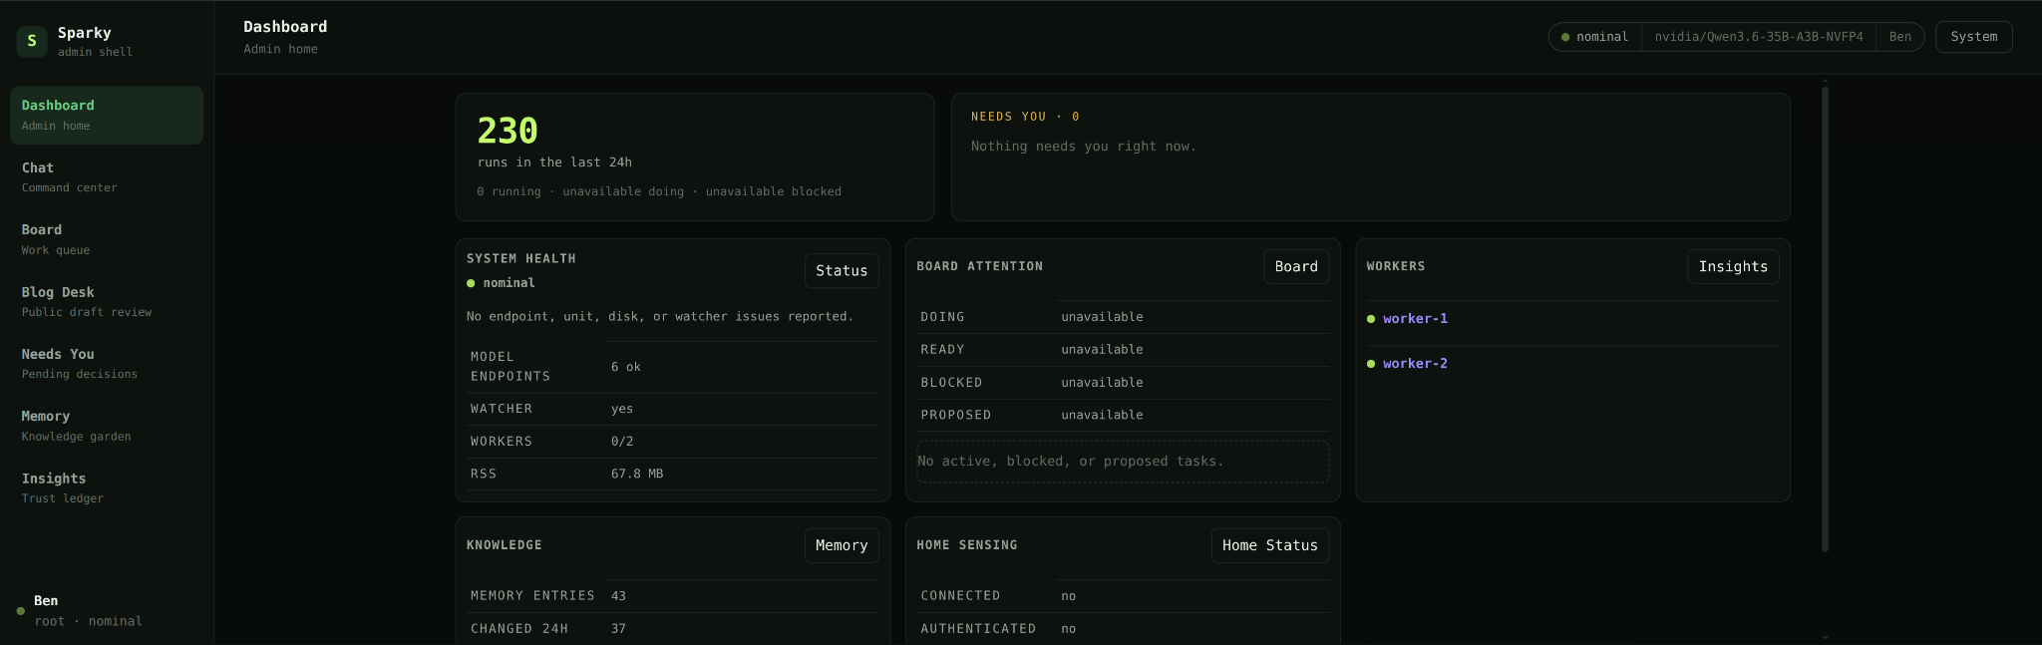Click the 'NEEDS YOU · 0' heading

1025,117
